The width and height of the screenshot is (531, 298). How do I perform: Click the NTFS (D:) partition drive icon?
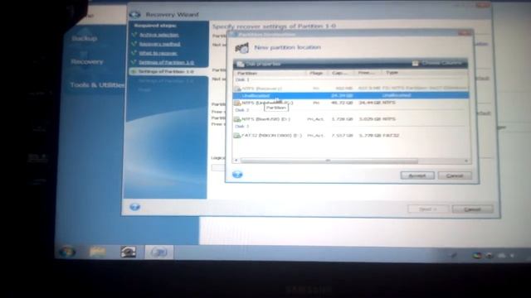pyautogui.click(x=237, y=119)
